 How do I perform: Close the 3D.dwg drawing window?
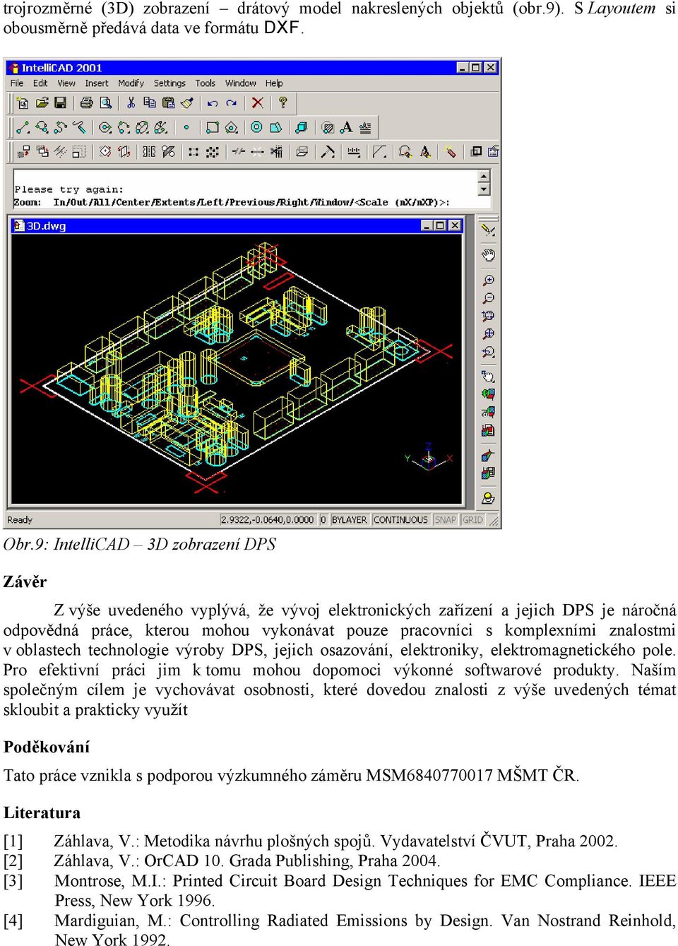point(455,225)
